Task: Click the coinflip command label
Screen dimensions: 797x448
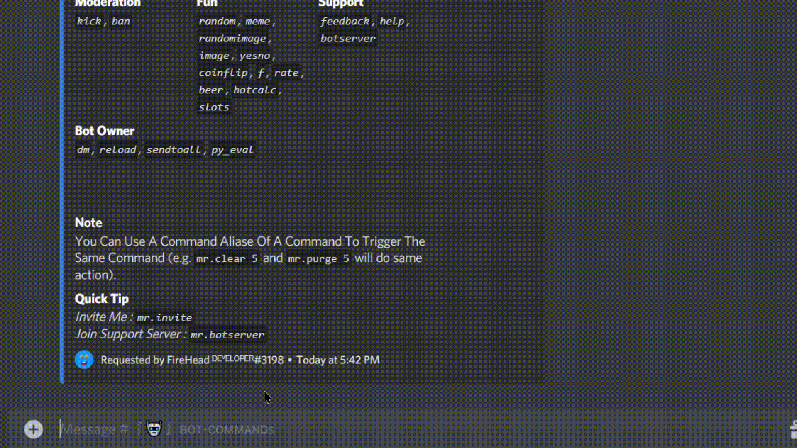Action: pos(223,73)
